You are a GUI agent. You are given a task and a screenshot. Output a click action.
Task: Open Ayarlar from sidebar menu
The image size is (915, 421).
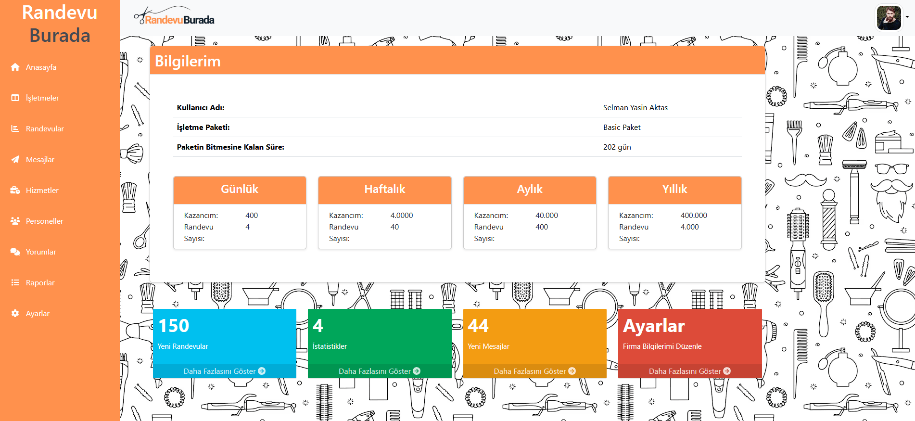click(38, 313)
